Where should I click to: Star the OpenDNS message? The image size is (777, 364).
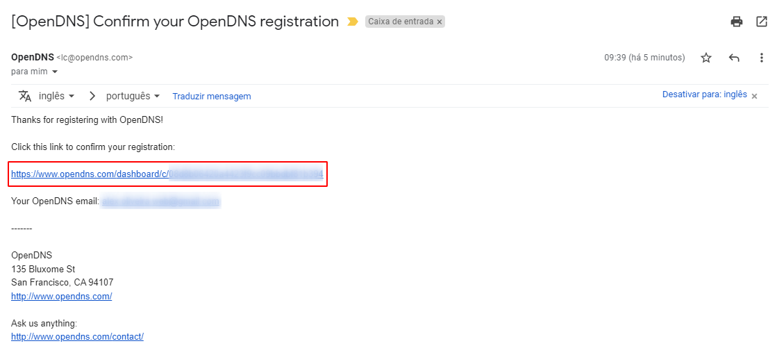click(x=706, y=58)
